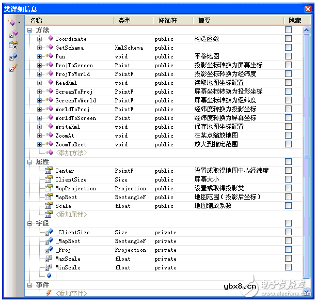Toggle hide checkbox for Scale property
This screenshot has width=316, height=302.
click(x=288, y=206)
